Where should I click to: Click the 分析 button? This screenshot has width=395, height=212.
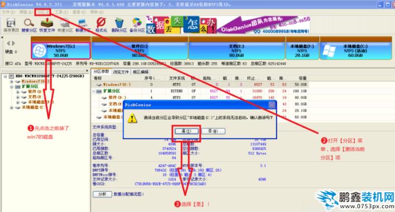[102, 194]
